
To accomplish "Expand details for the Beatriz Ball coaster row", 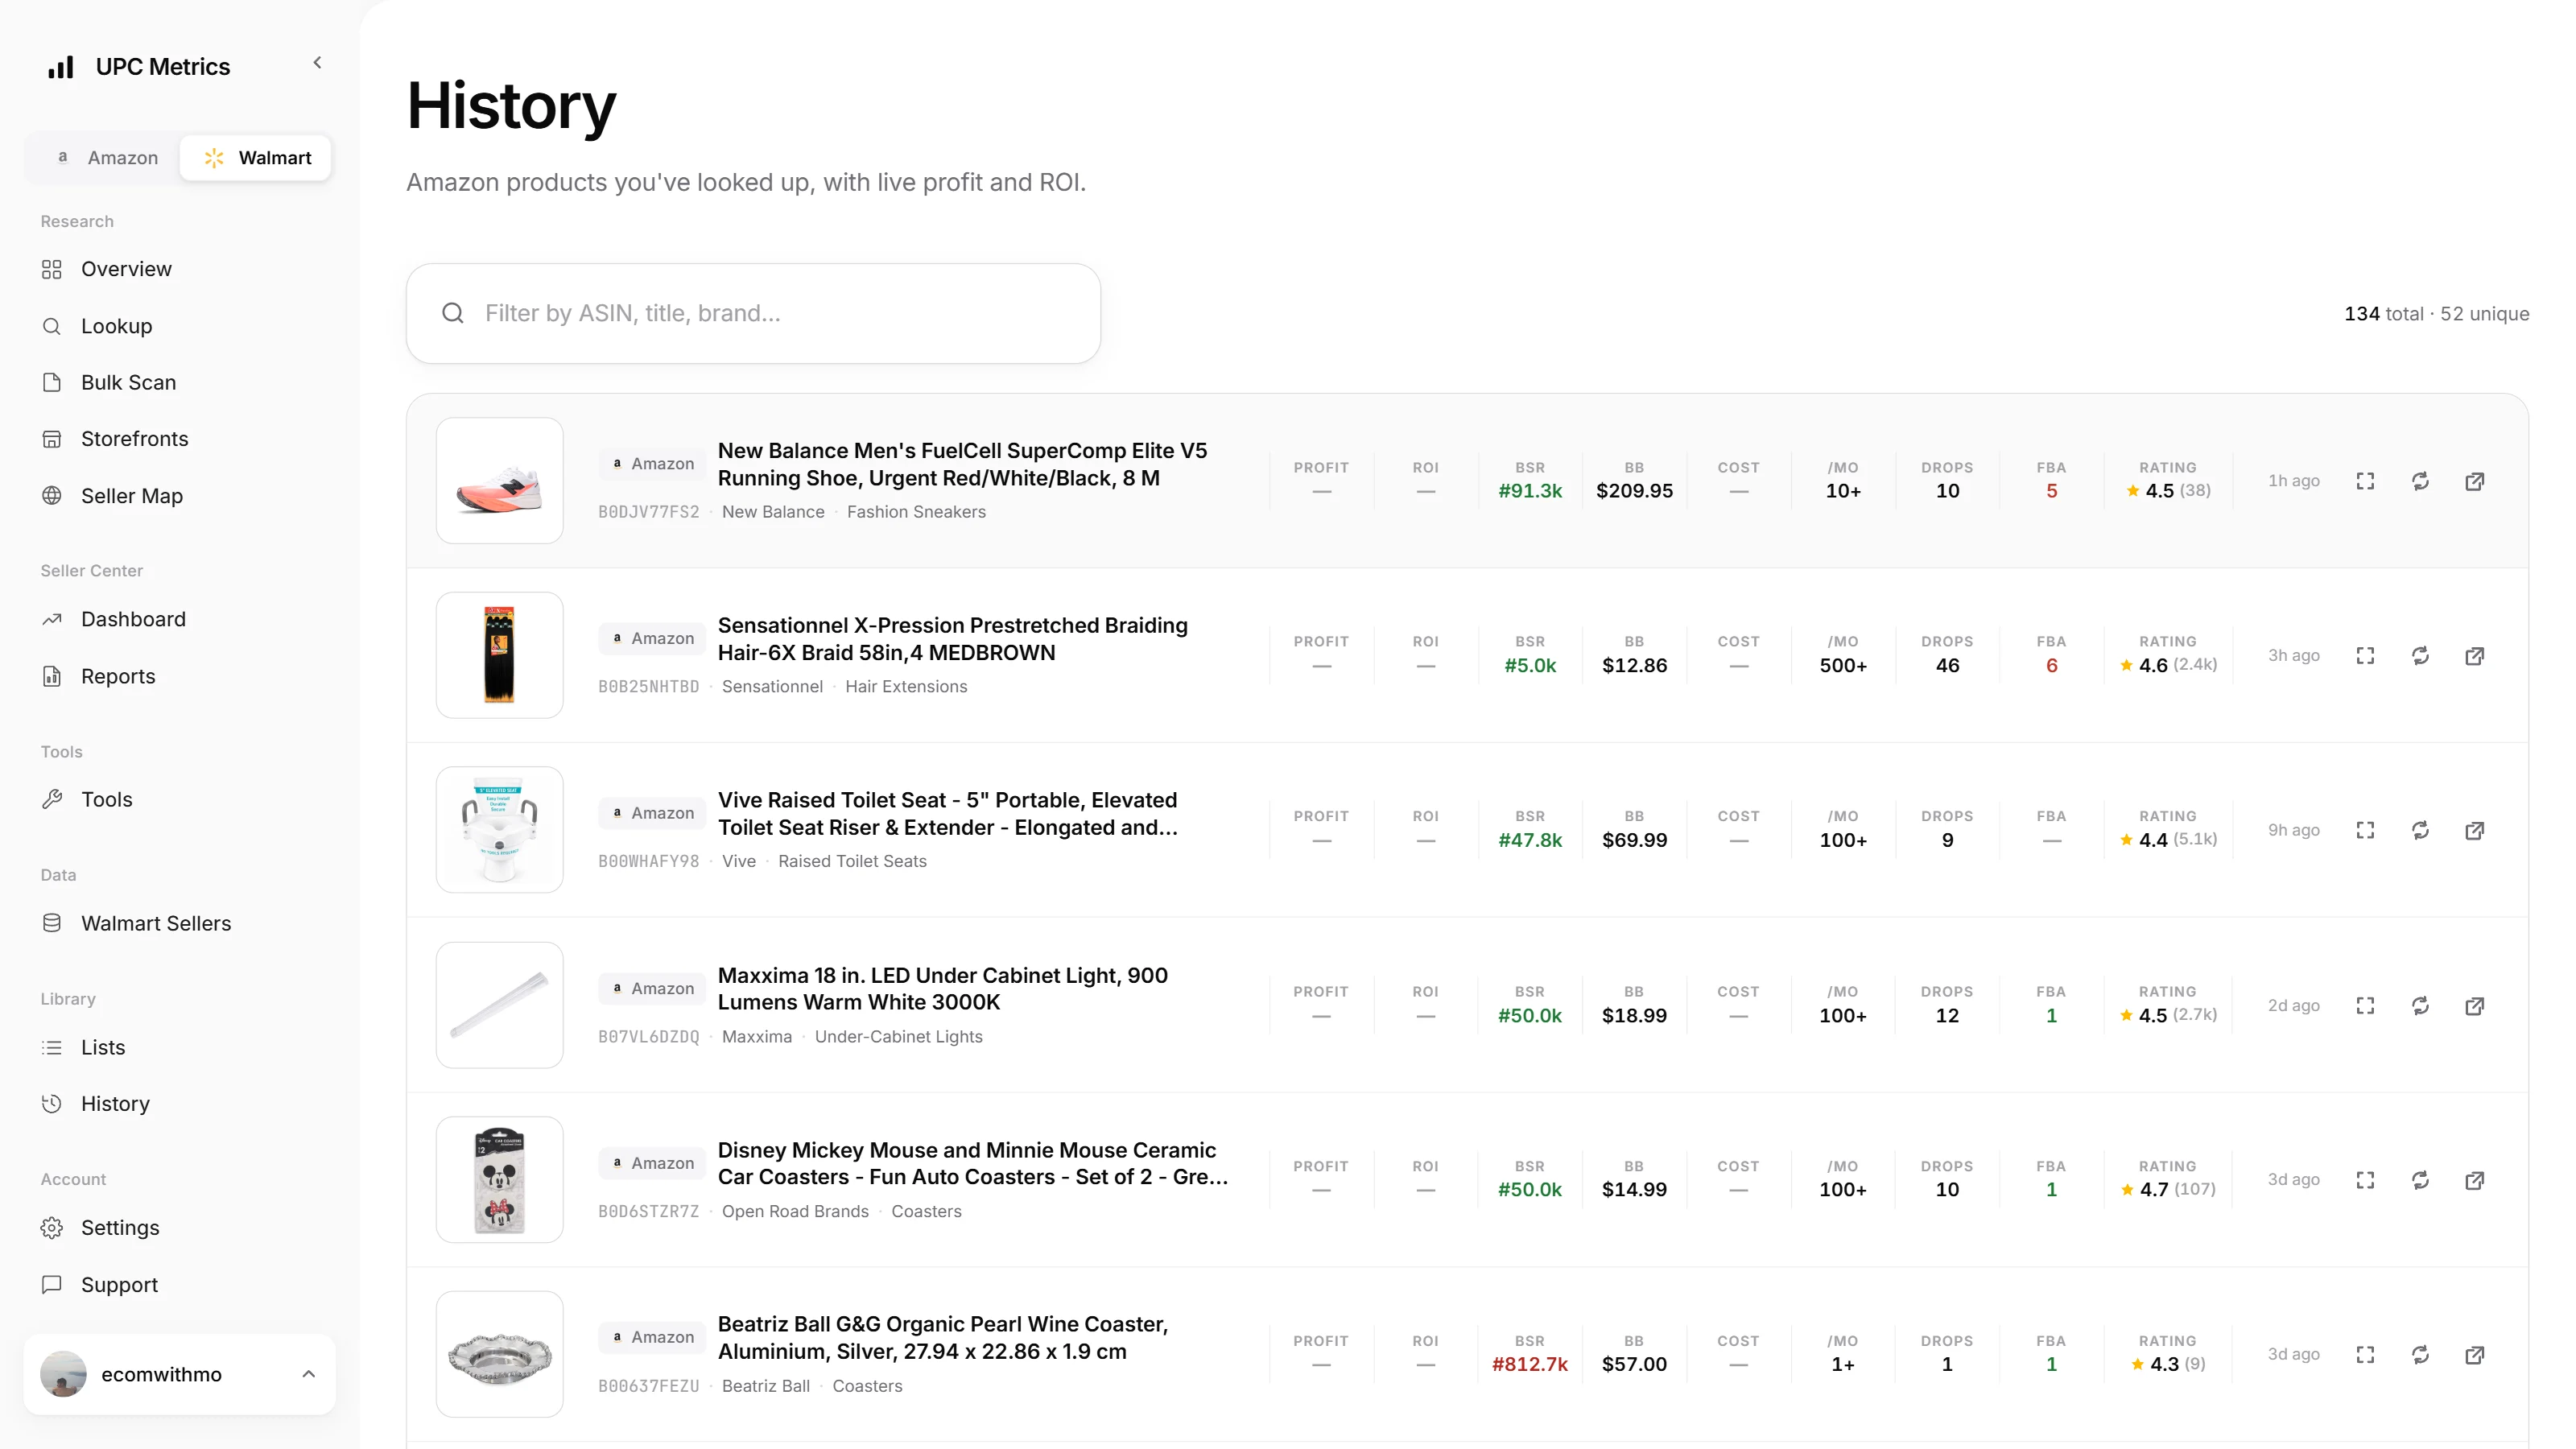I will pos(2365,1355).
